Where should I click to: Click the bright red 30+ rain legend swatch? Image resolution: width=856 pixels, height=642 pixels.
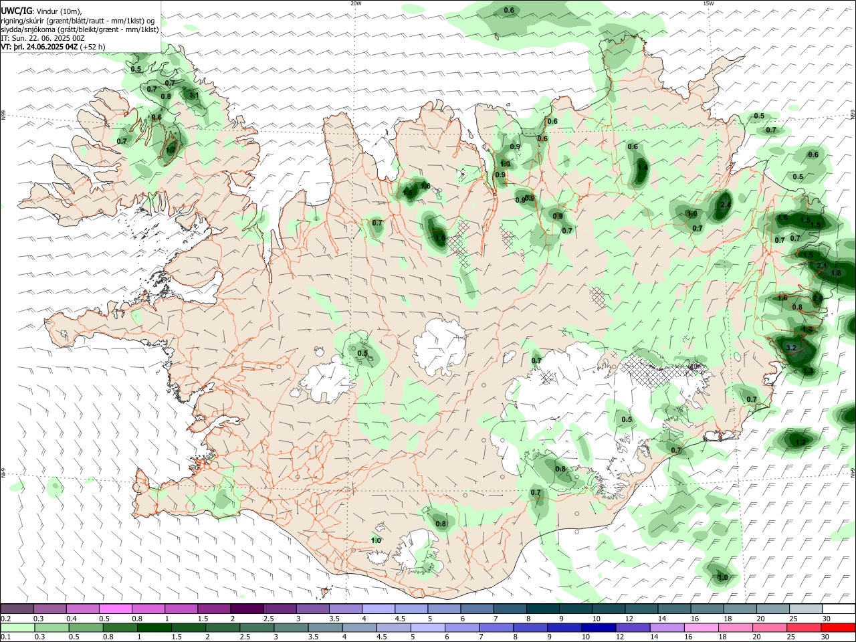tap(839, 628)
